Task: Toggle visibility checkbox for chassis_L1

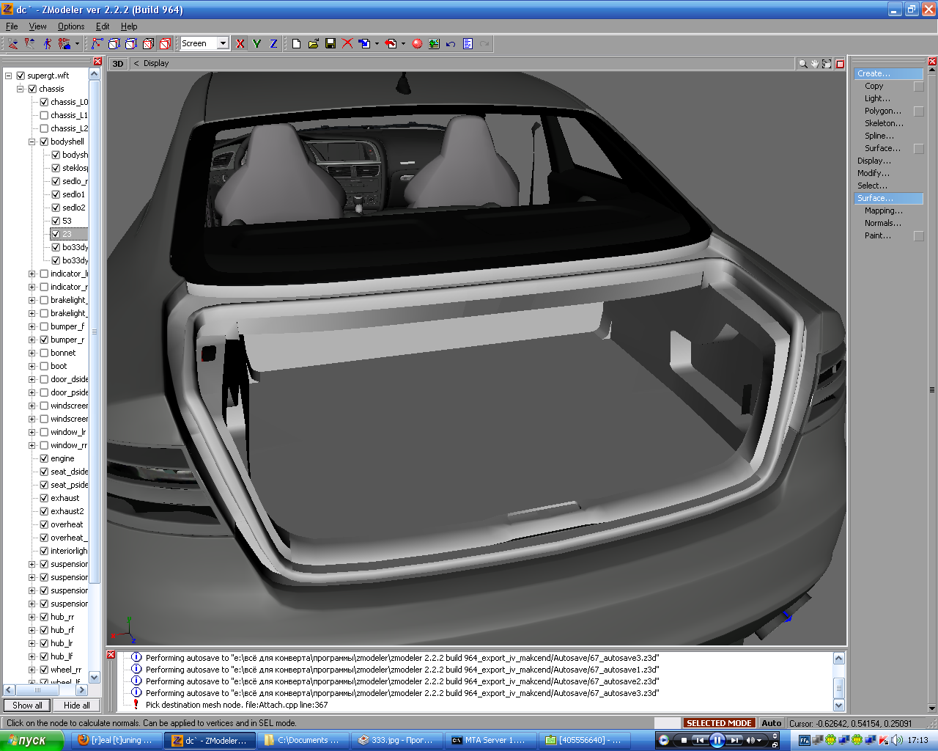Action: [x=44, y=115]
